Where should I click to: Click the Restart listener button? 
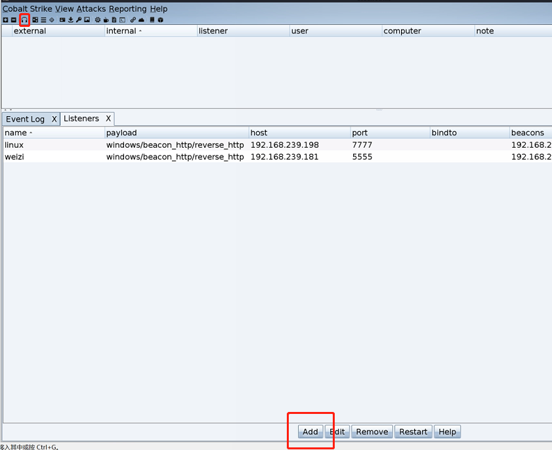tap(413, 432)
